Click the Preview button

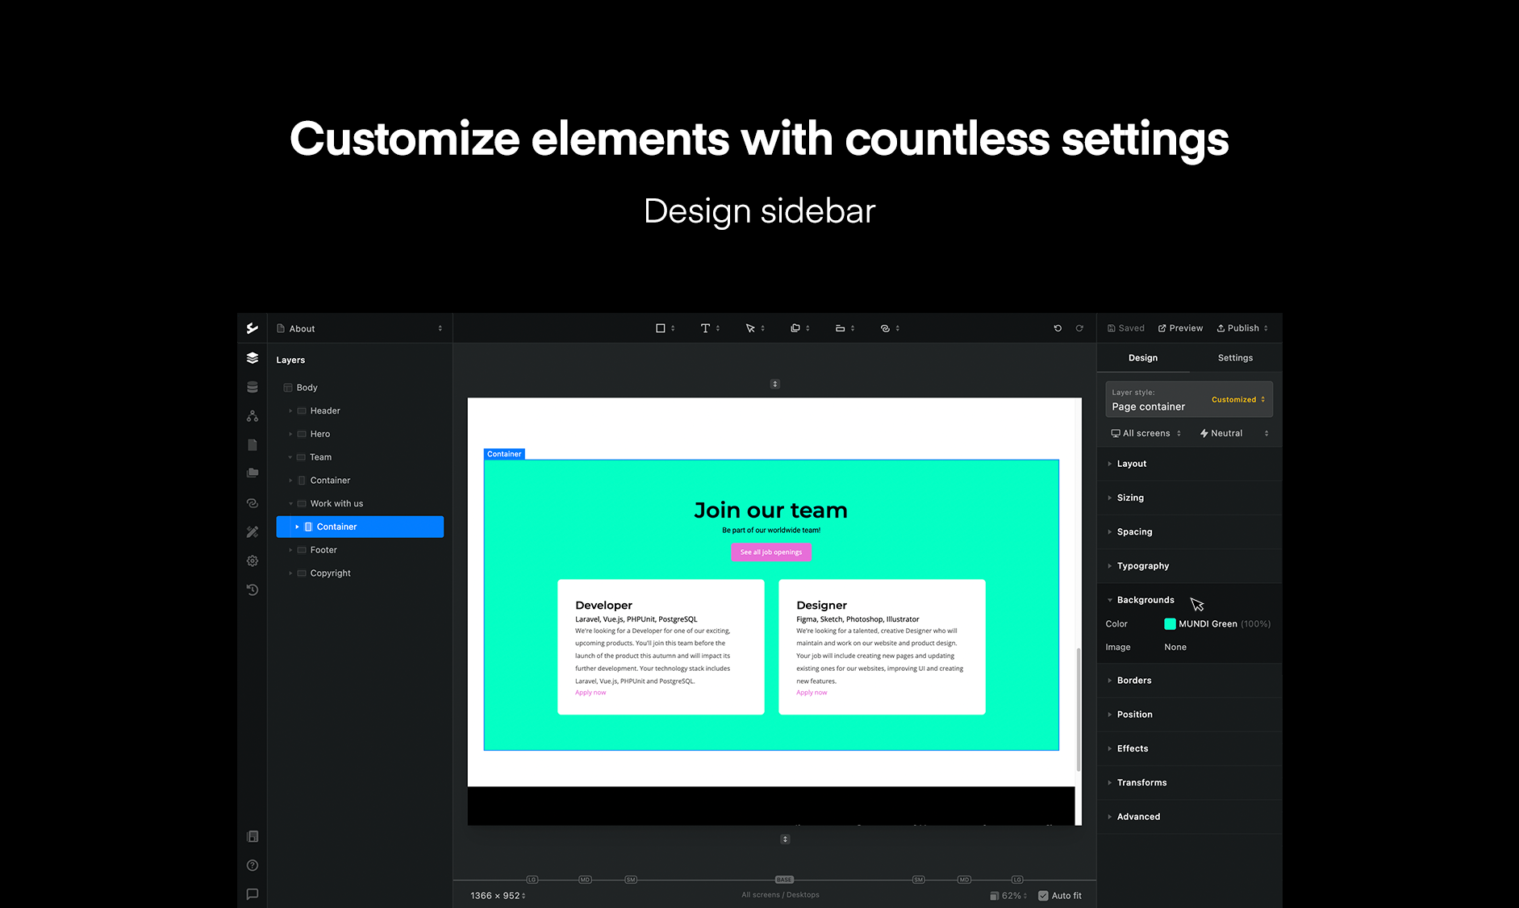[1180, 328]
